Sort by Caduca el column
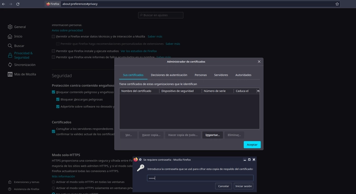 [245, 91]
